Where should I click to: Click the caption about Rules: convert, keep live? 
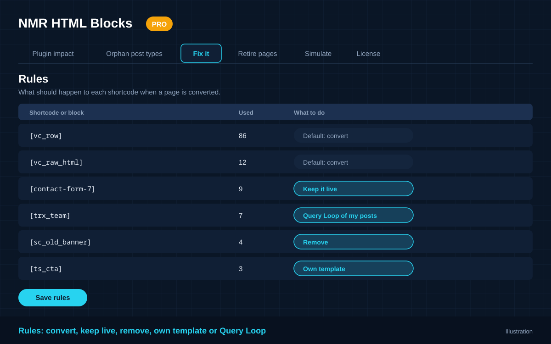pyautogui.click(x=142, y=331)
